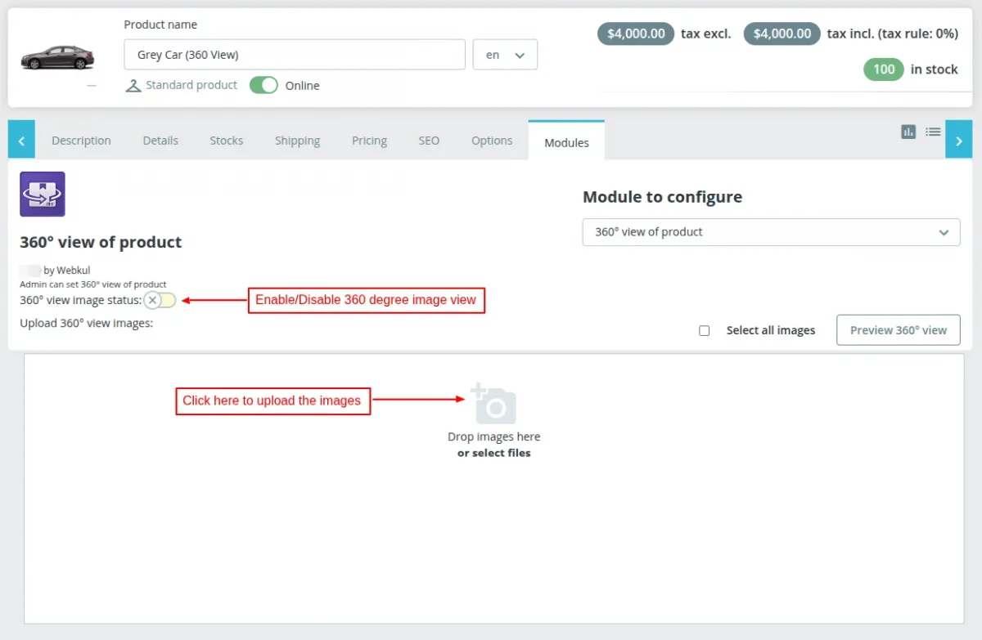982x640 pixels.
Task: Open the 'en' language dropdown
Action: (505, 55)
